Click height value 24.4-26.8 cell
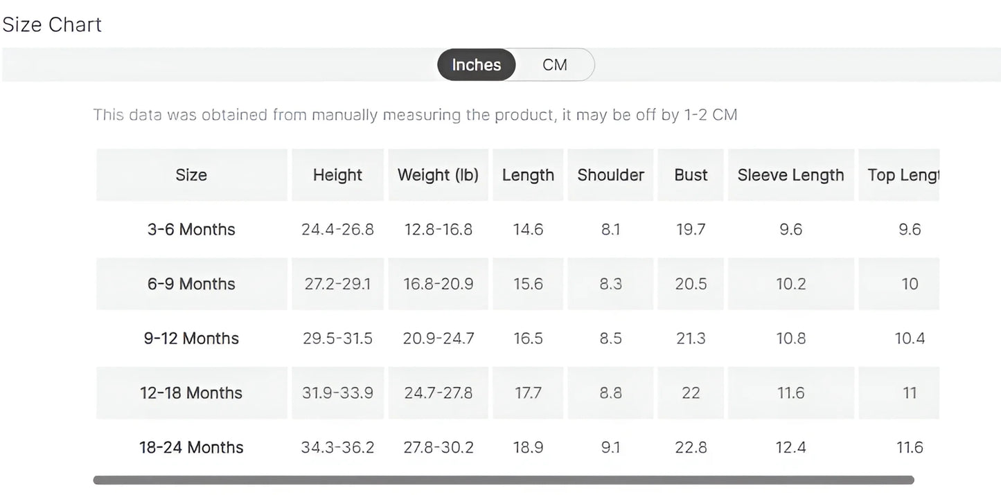Image resolution: width=1001 pixels, height=495 pixels. pos(337,230)
